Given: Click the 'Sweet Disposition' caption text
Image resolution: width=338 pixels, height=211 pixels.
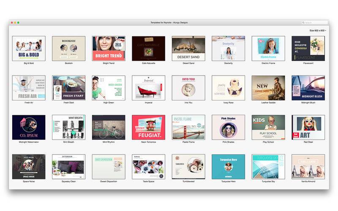Looking at the screenshot, I should (109, 181).
